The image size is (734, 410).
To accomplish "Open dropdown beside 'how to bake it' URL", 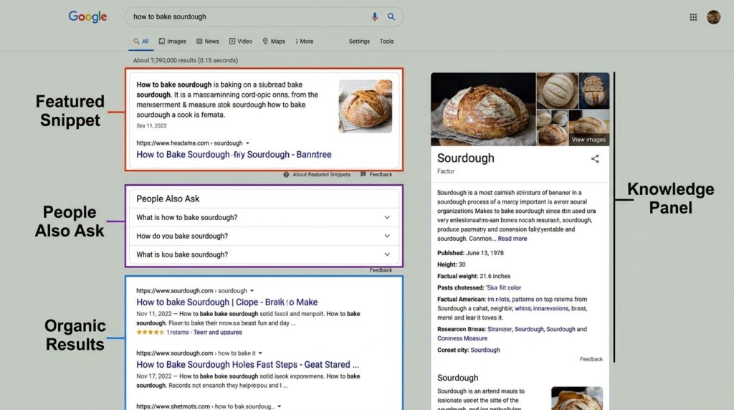I will (260, 353).
